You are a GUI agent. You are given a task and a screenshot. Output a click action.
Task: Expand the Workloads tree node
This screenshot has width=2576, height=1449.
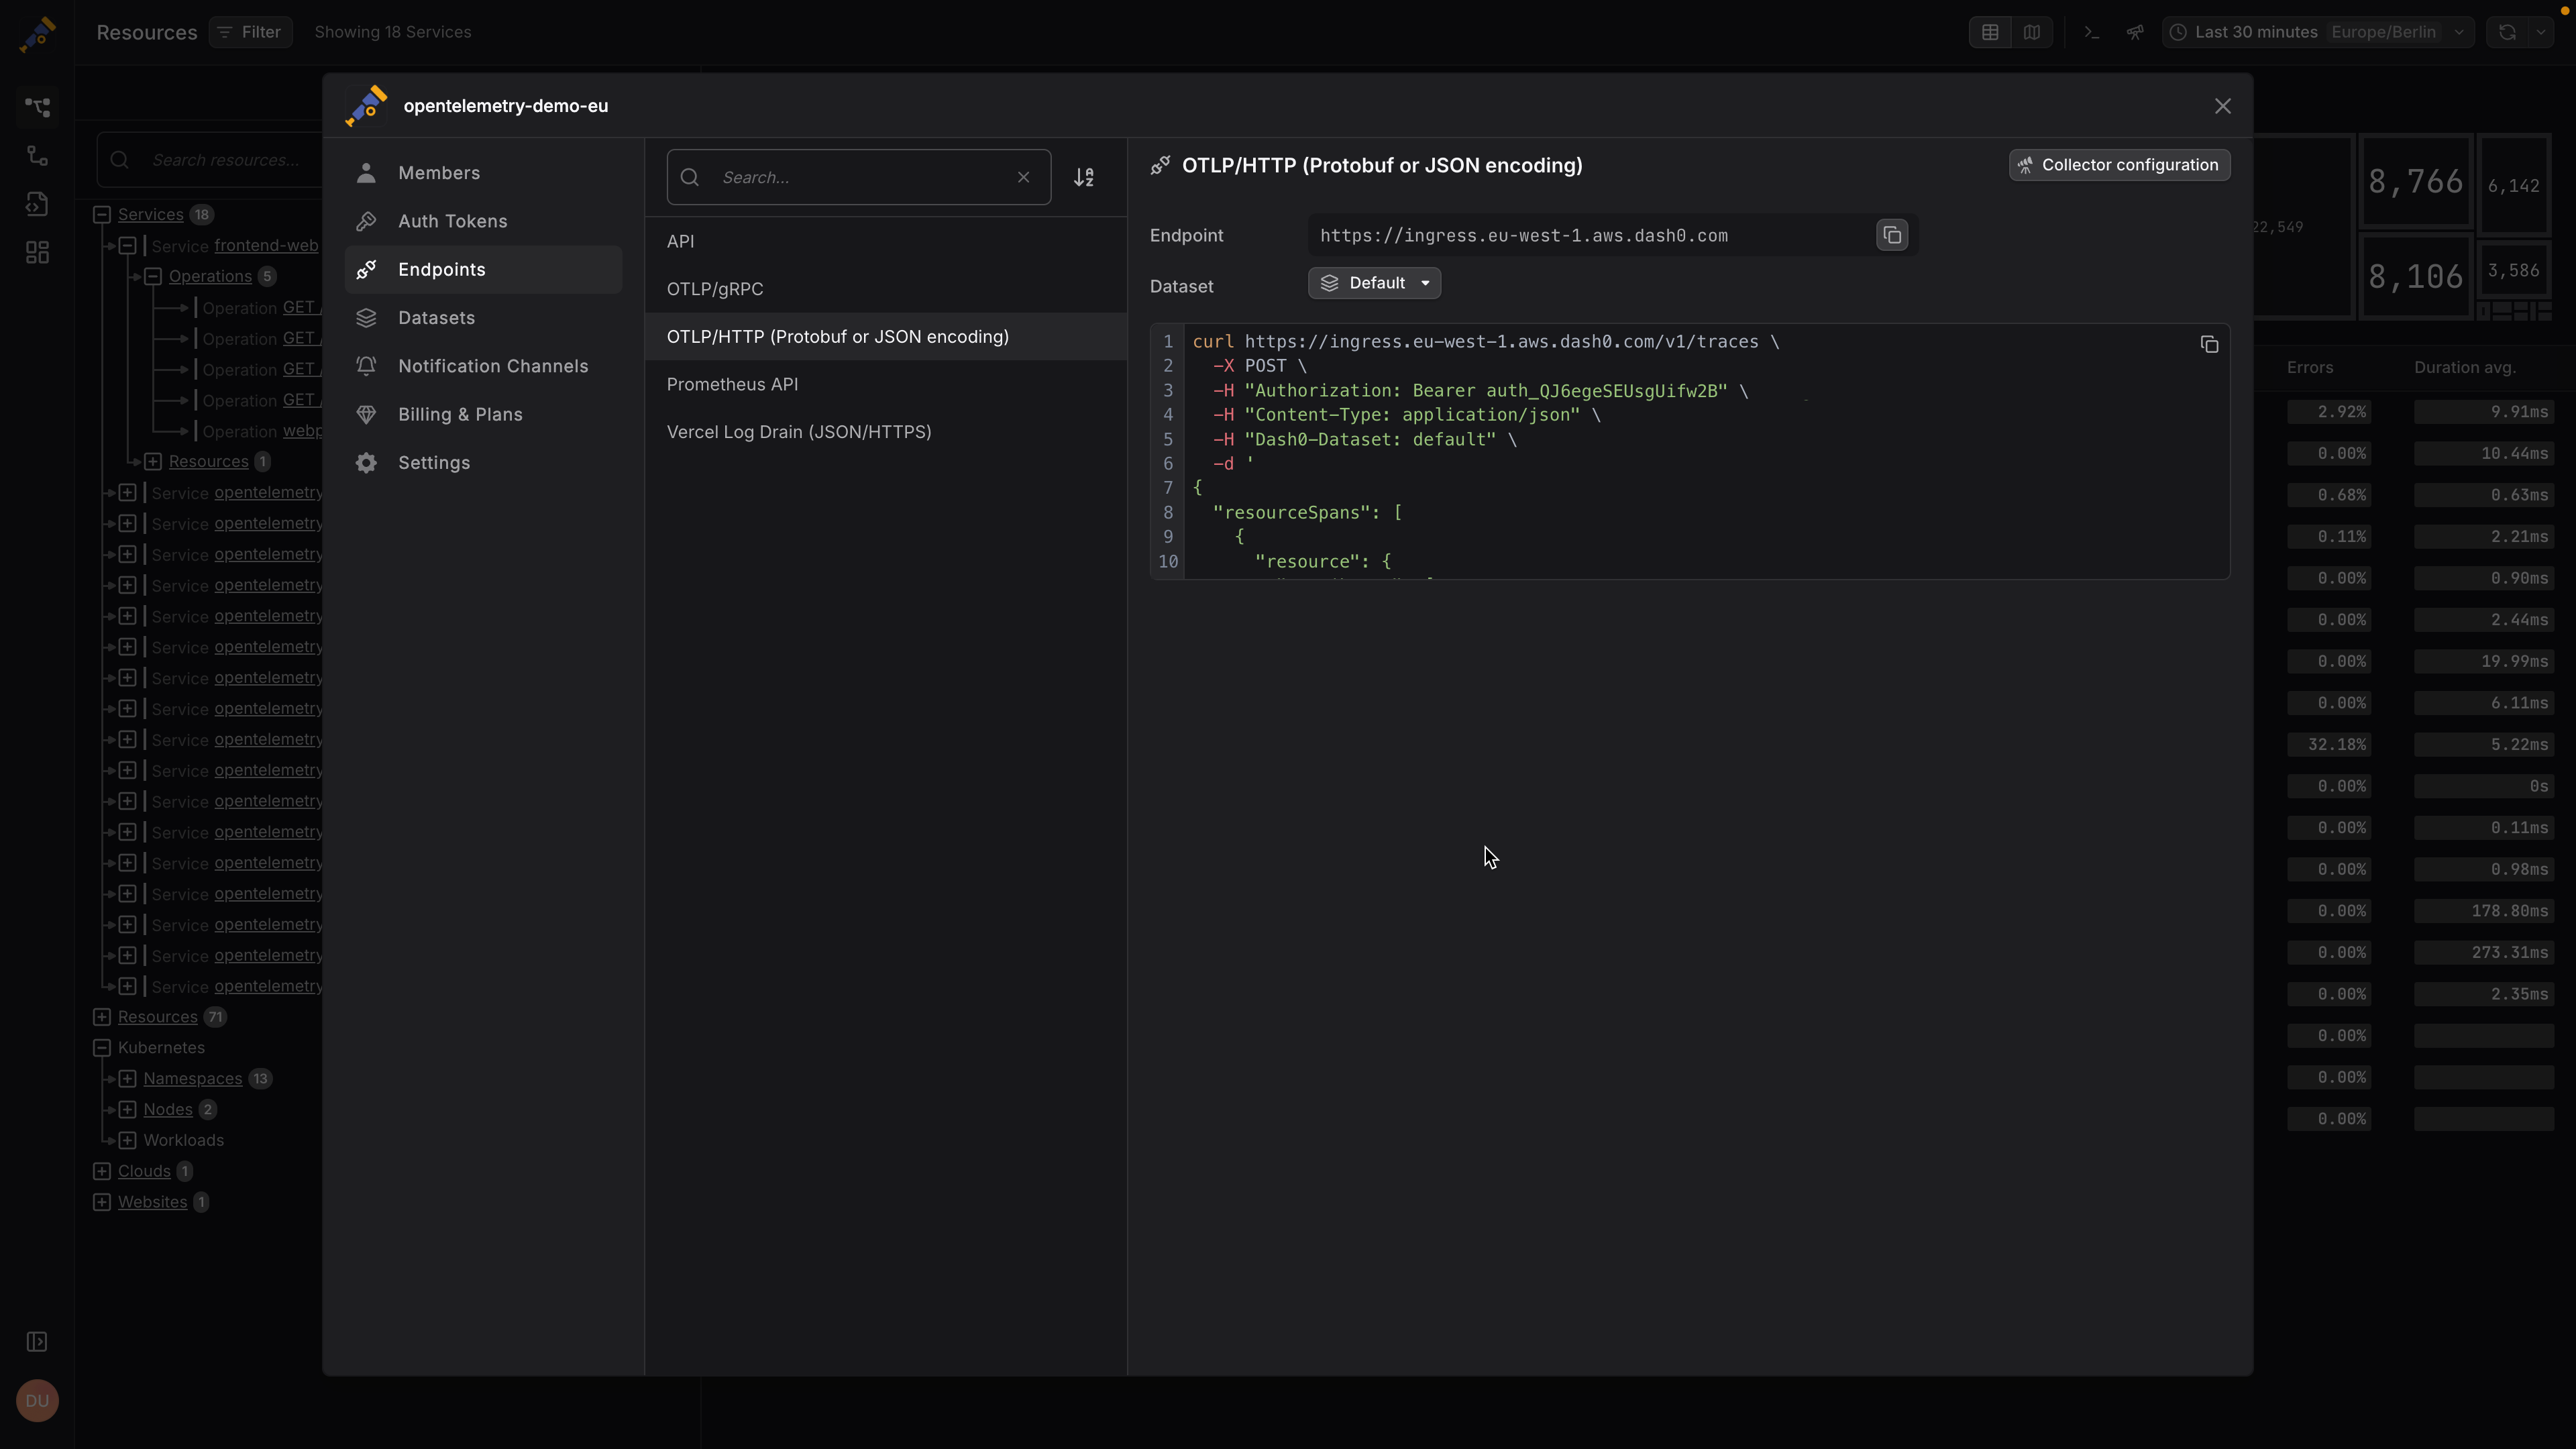click(127, 1140)
